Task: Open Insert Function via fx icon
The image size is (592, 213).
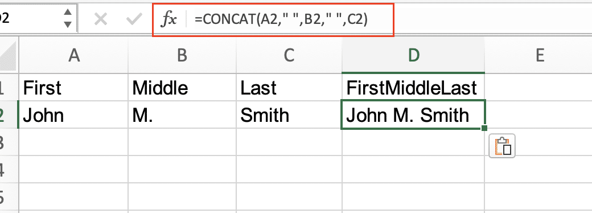Action: click(x=168, y=19)
